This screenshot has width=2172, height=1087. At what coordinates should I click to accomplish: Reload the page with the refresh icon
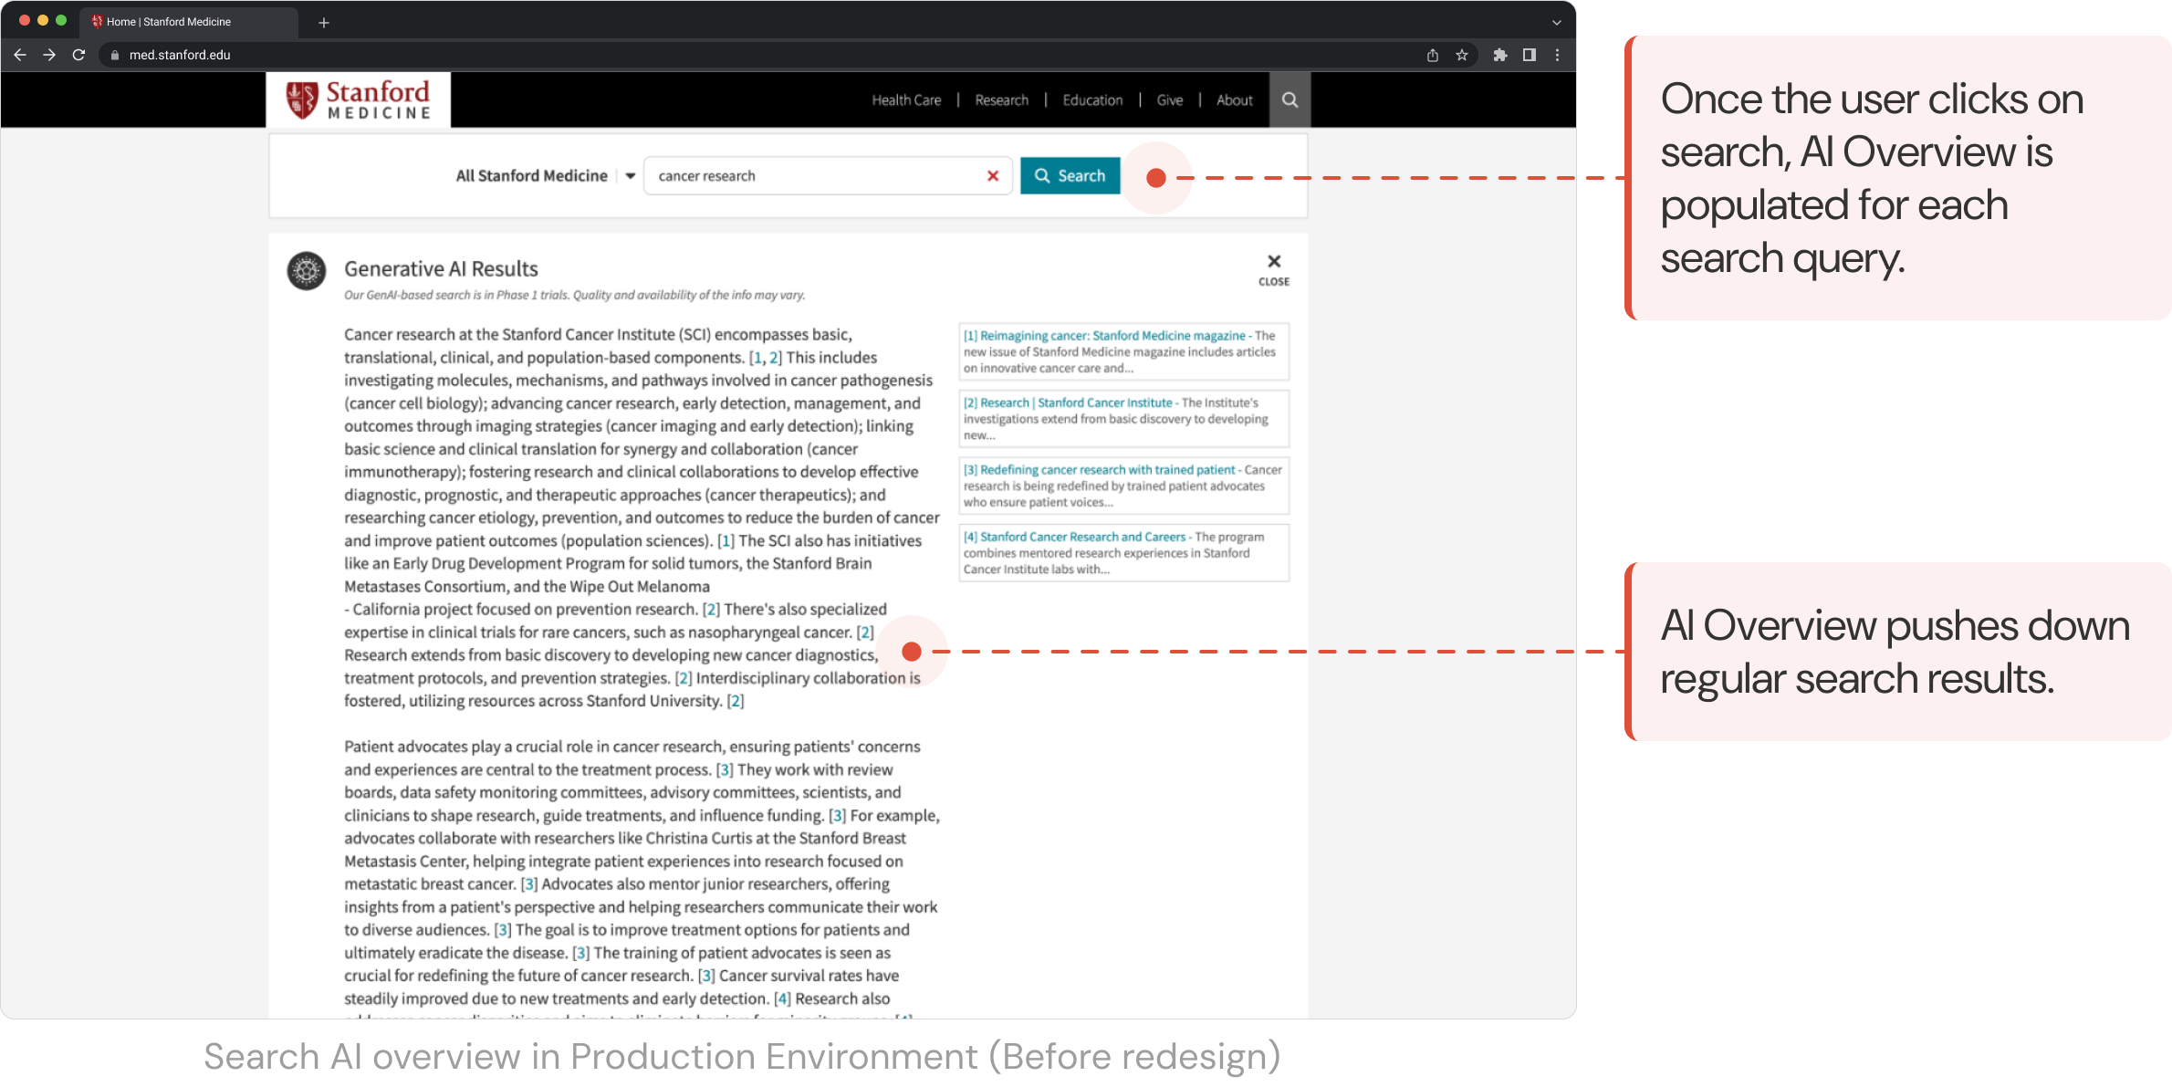pos(79,55)
